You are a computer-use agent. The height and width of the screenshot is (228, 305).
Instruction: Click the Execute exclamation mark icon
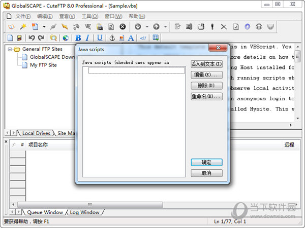[x=212, y=27]
